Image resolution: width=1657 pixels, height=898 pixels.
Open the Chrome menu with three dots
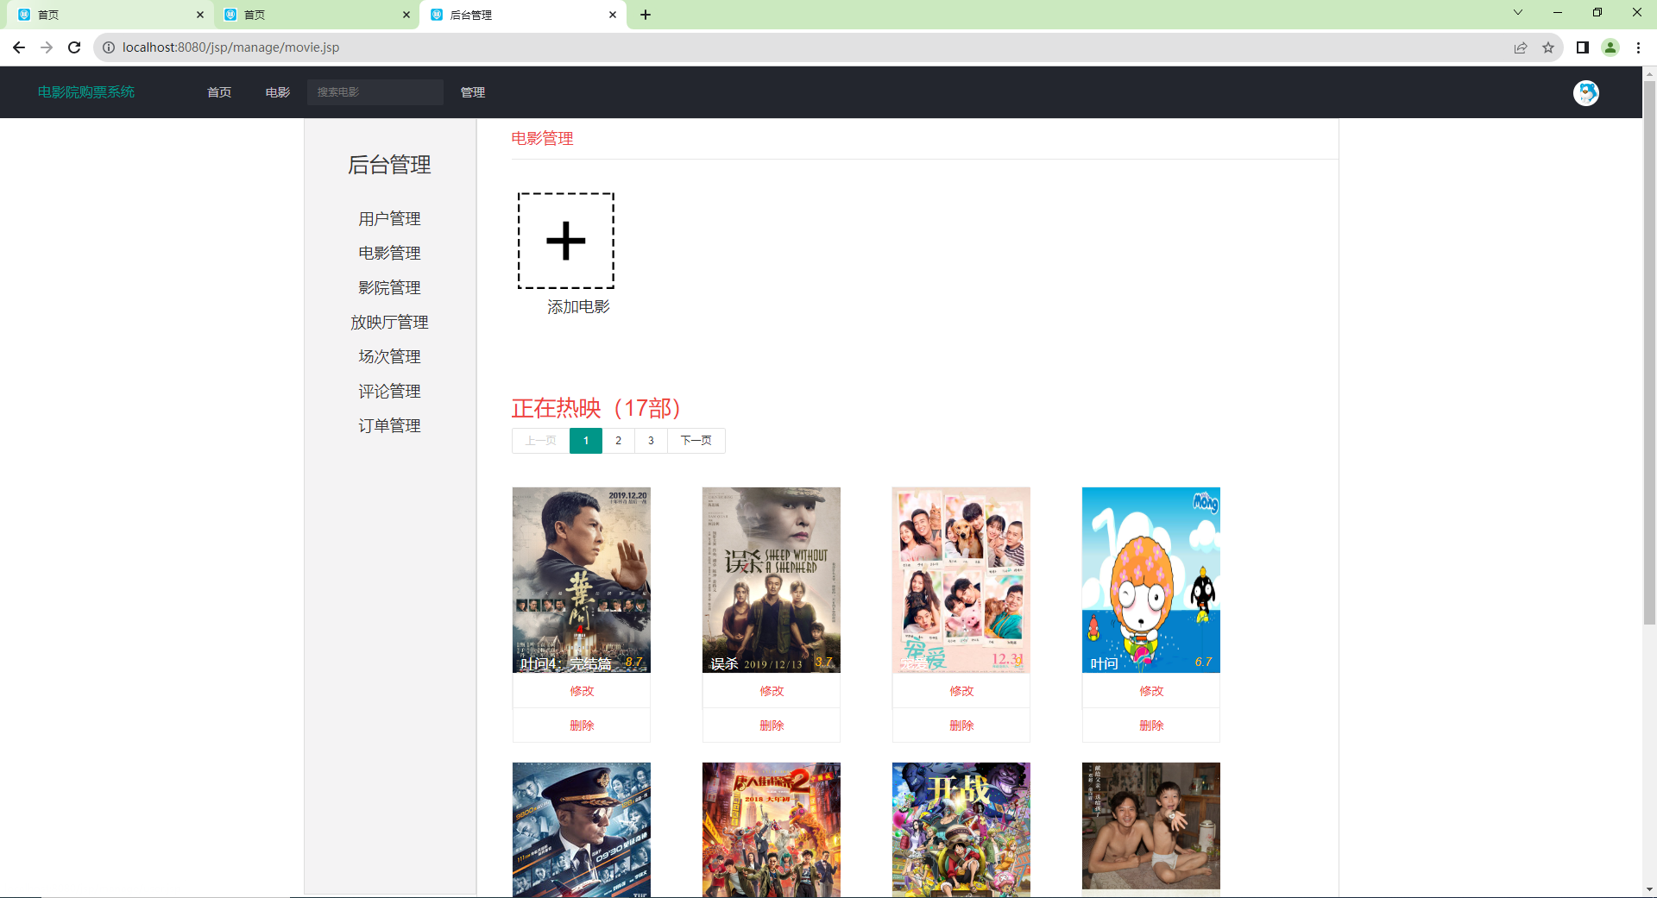(x=1638, y=47)
